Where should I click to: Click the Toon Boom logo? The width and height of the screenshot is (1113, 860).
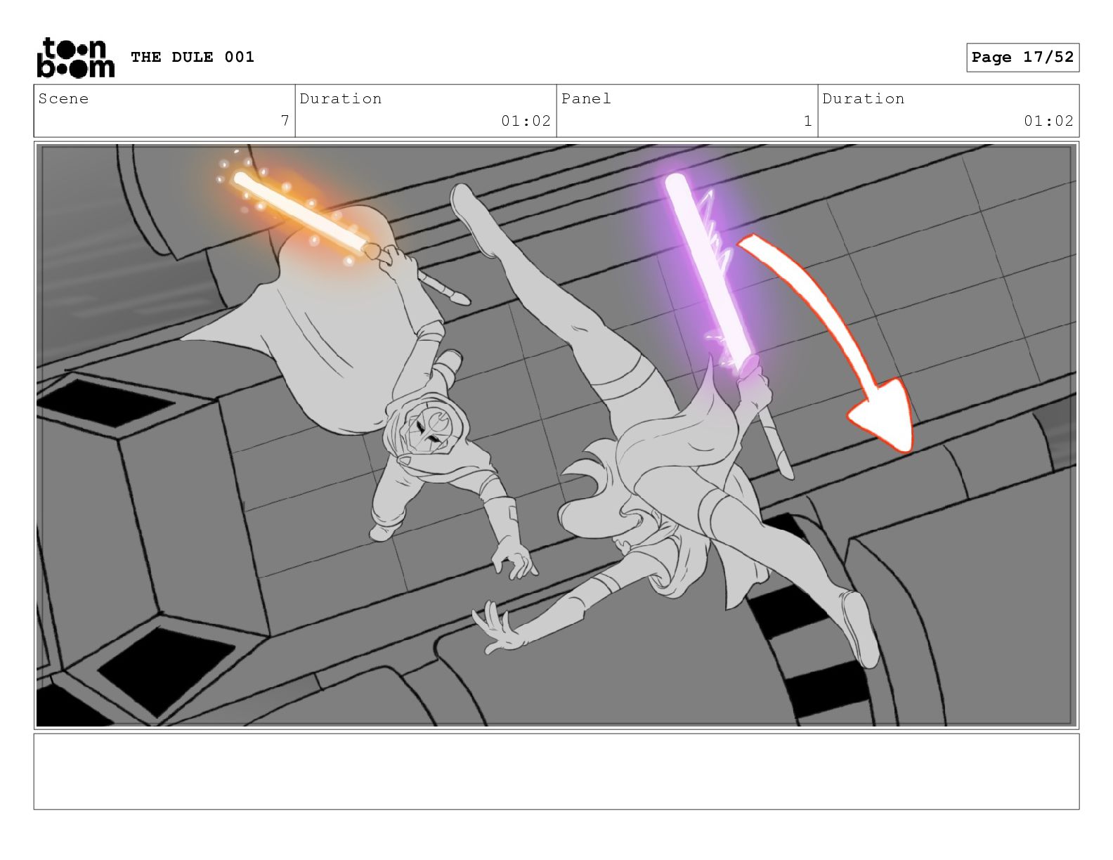coord(75,57)
